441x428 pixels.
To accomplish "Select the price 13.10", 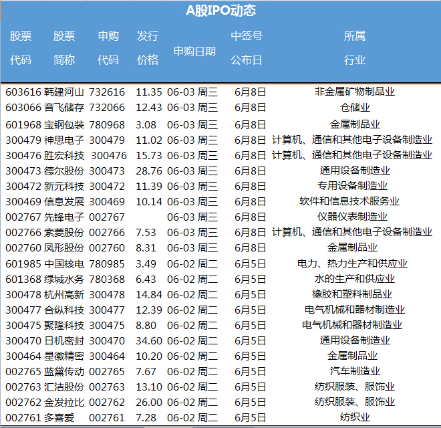I will click(x=149, y=387).
